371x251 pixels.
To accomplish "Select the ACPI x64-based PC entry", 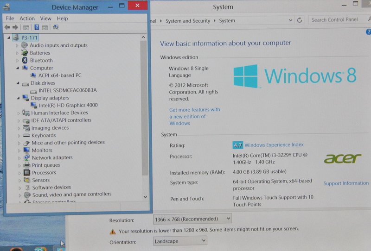I will 60,75.
